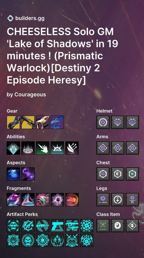Choose the purple swirl aspect icon
Screen dimensions: 144x258
28,174
